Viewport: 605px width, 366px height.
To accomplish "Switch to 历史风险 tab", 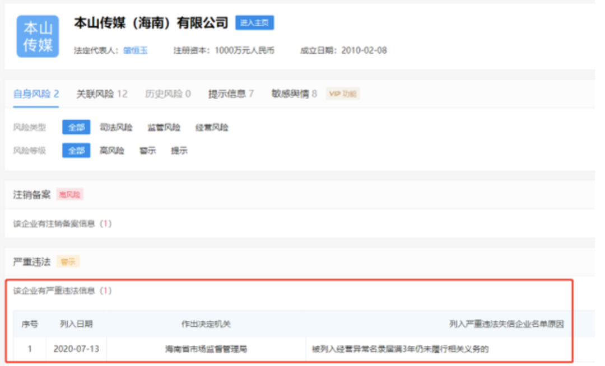I will [168, 94].
